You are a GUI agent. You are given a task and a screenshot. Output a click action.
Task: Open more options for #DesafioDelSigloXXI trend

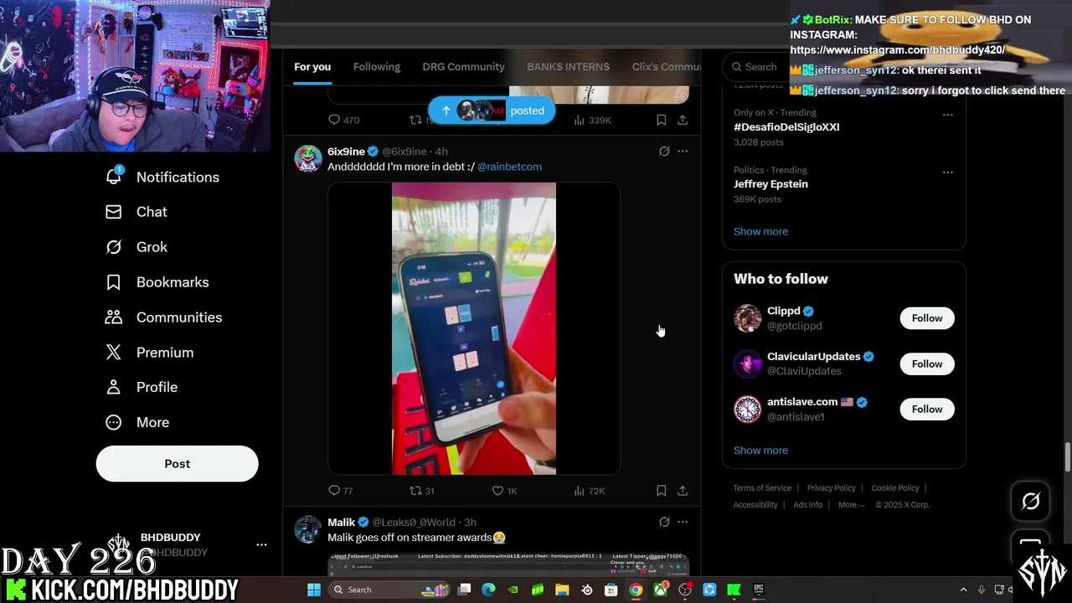947,115
